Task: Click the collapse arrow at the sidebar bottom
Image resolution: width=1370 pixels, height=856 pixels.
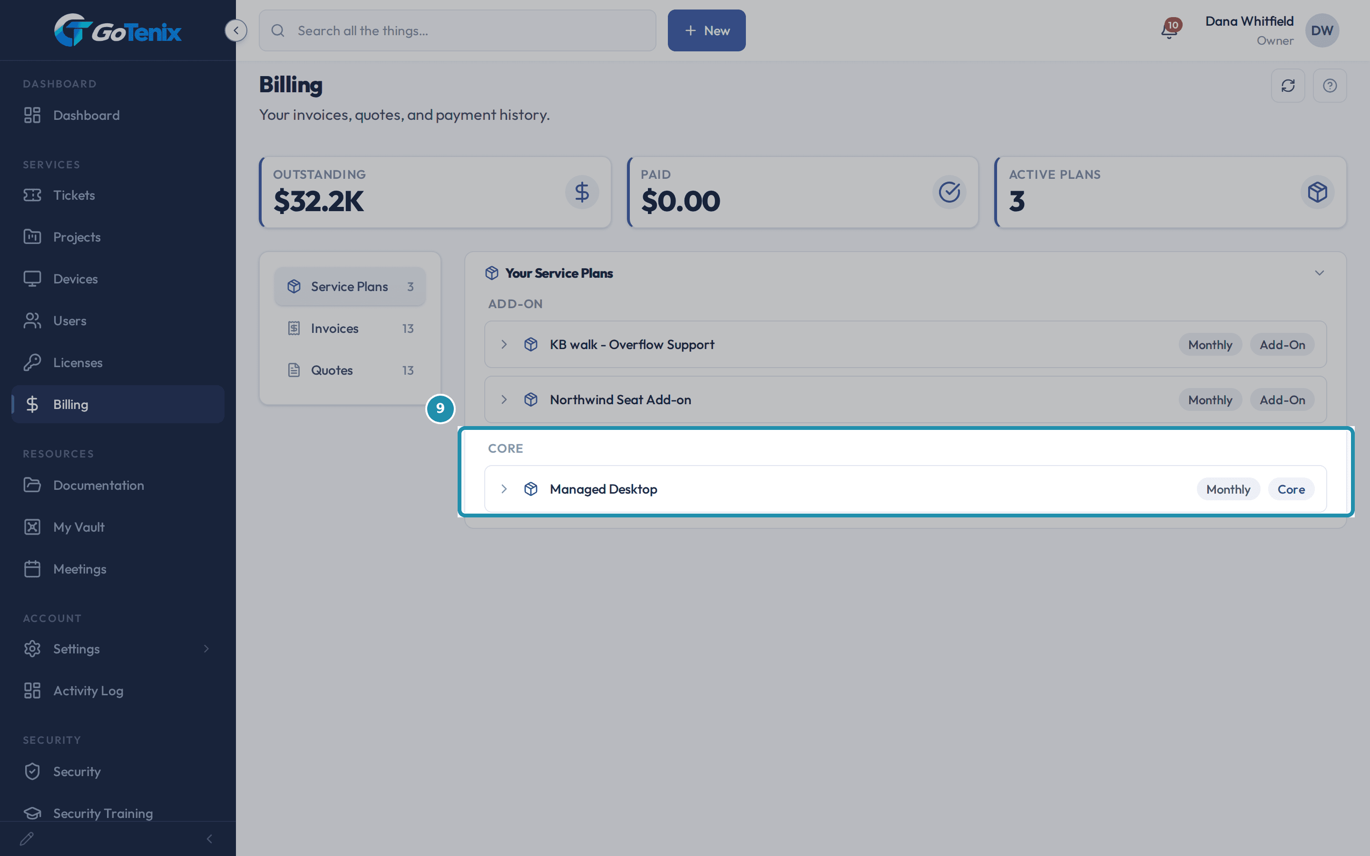Action: click(x=209, y=838)
